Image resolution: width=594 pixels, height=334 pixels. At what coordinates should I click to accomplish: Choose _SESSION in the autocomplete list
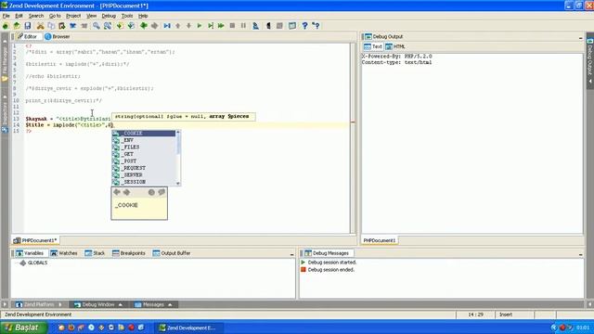(x=144, y=182)
